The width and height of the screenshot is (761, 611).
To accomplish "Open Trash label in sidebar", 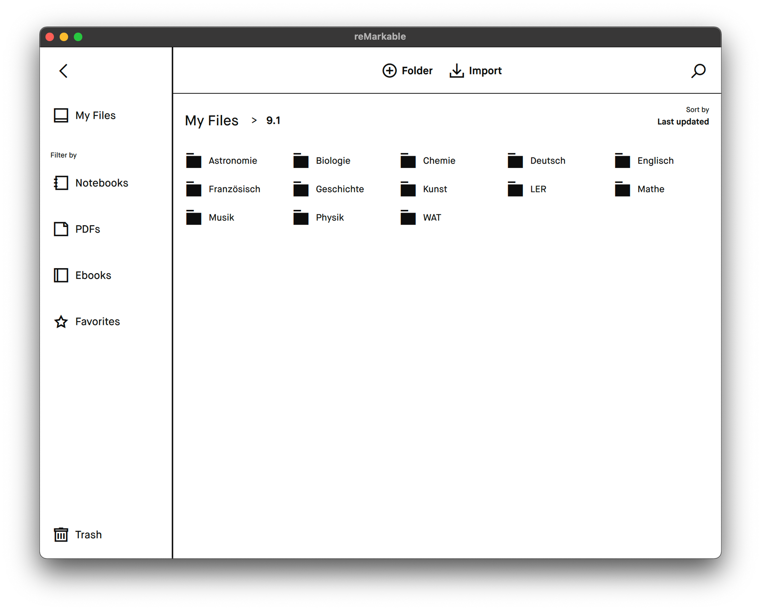I will click(88, 534).
